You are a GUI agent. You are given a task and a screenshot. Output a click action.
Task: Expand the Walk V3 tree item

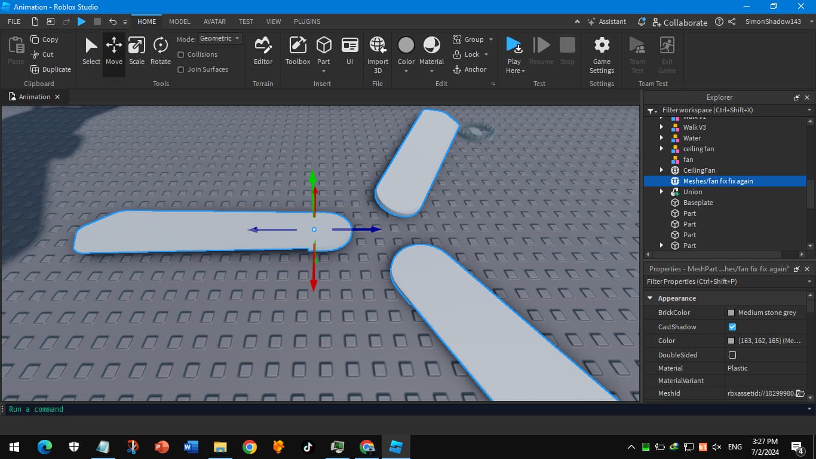pos(661,127)
